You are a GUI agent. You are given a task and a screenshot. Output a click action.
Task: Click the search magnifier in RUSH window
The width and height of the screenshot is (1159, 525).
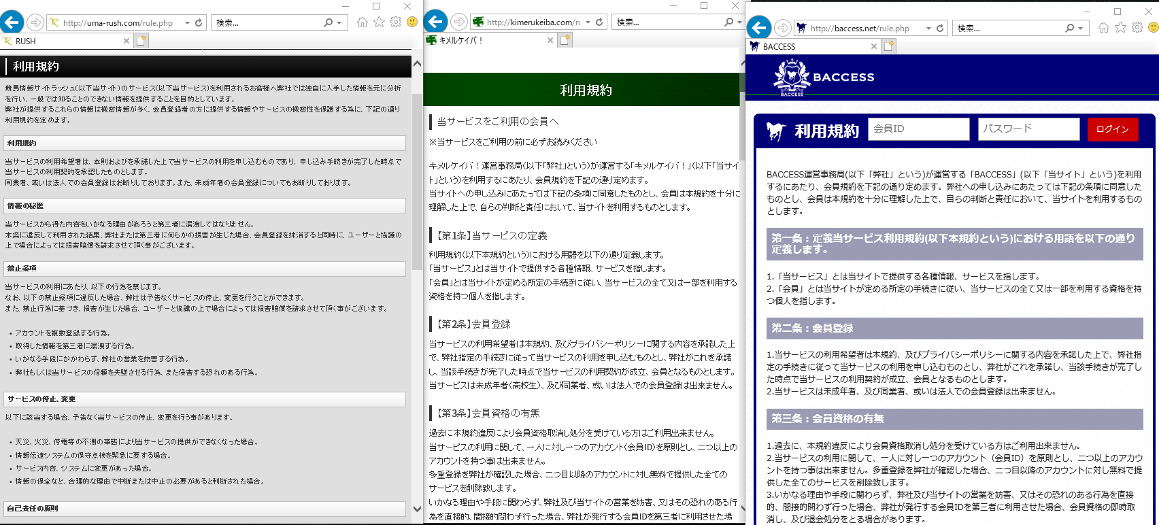(x=329, y=22)
